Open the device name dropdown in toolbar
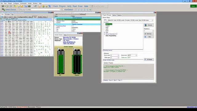 (40, 10)
